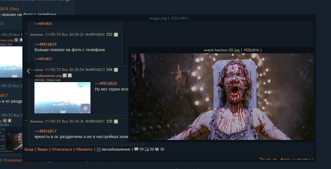Click the green post counter 534

(x=109, y=70)
